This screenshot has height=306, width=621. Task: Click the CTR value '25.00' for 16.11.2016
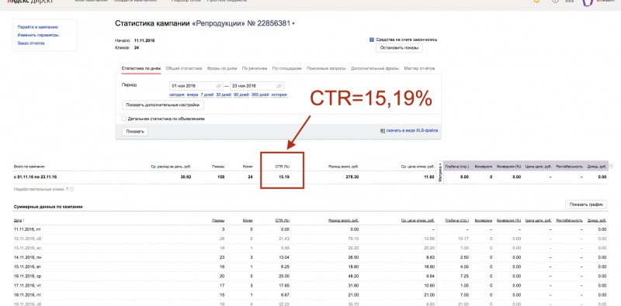coord(284,277)
